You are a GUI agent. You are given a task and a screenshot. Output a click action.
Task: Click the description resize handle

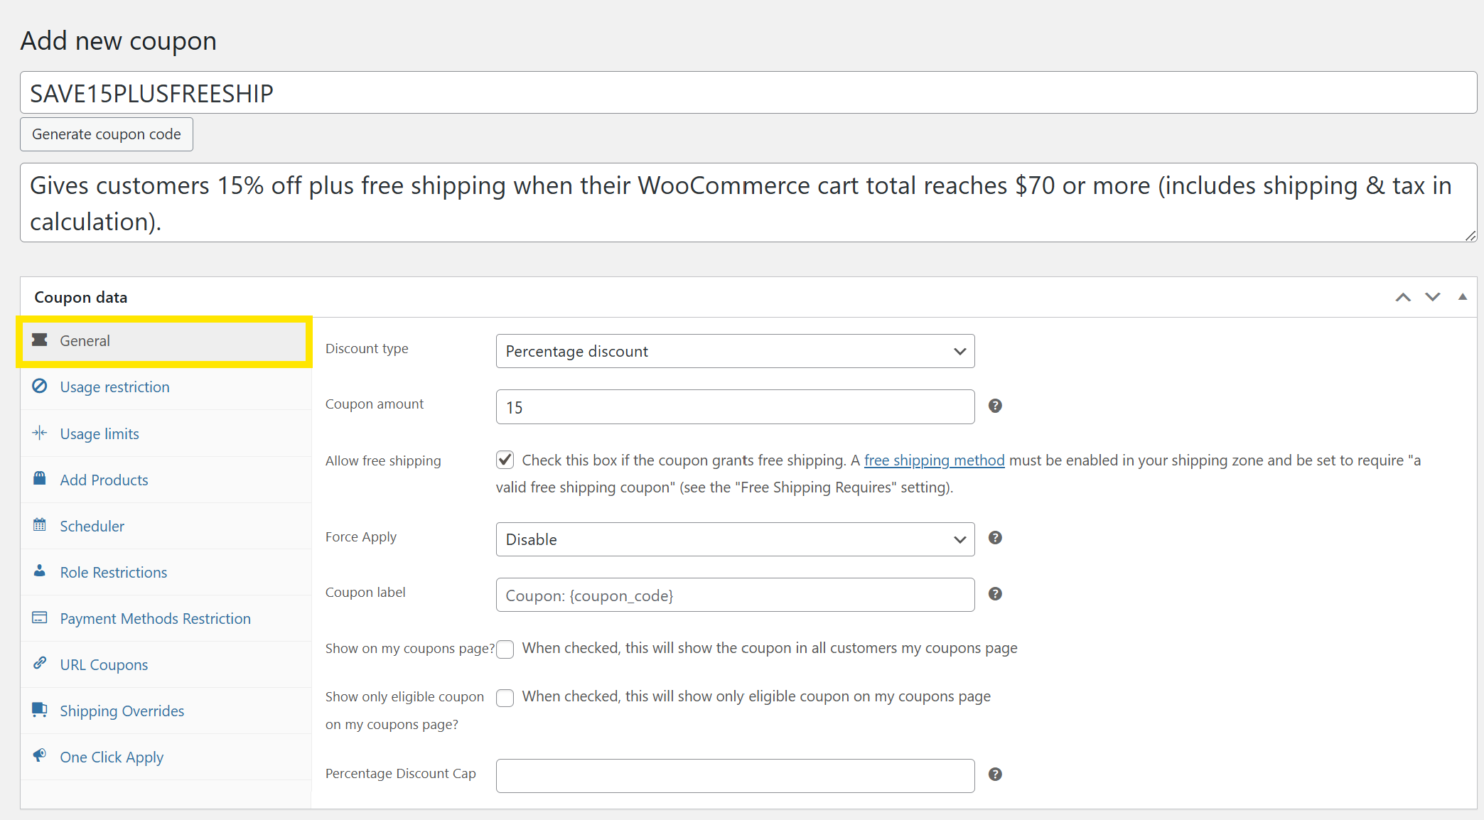coord(1470,235)
